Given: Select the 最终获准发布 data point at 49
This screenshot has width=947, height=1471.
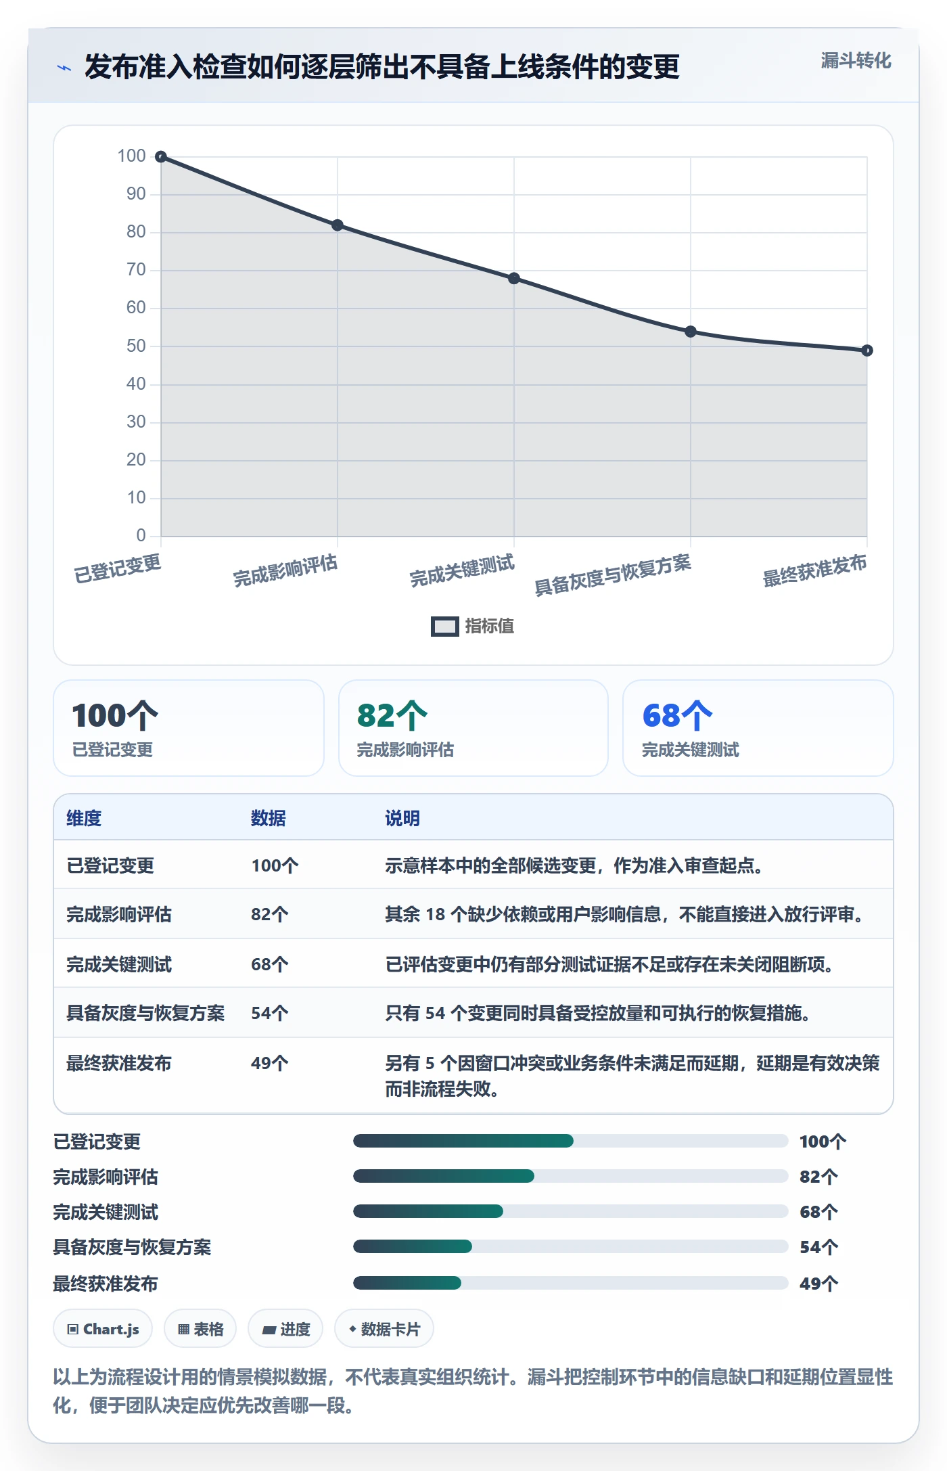Looking at the screenshot, I should (x=867, y=350).
